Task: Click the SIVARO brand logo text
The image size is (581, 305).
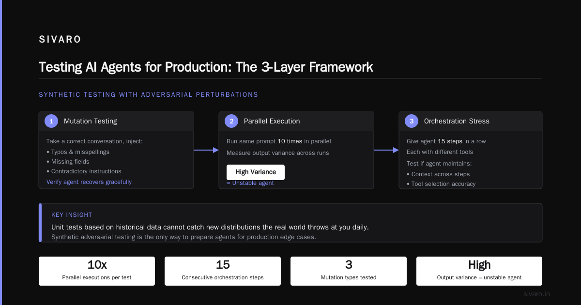Action: pos(60,40)
